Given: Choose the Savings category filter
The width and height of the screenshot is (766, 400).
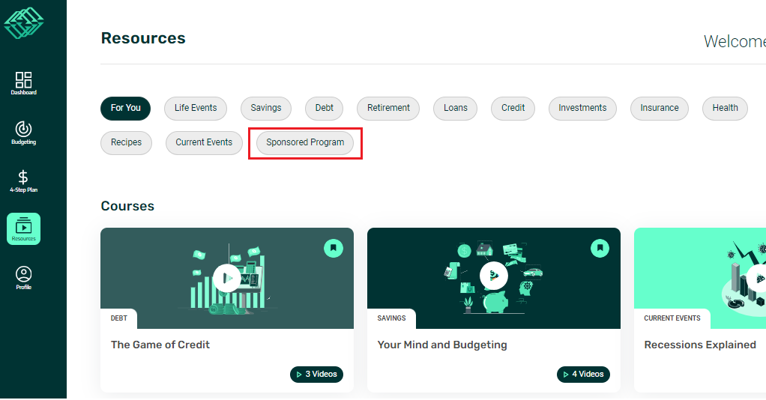Looking at the screenshot, I should click(x=266, y=108).
